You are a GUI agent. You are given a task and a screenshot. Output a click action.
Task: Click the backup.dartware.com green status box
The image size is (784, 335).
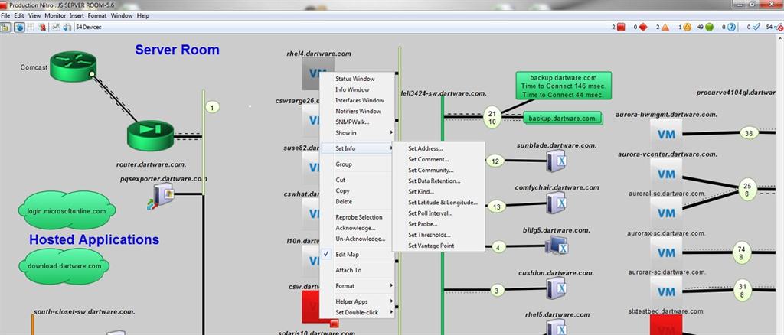pos(563,119)
